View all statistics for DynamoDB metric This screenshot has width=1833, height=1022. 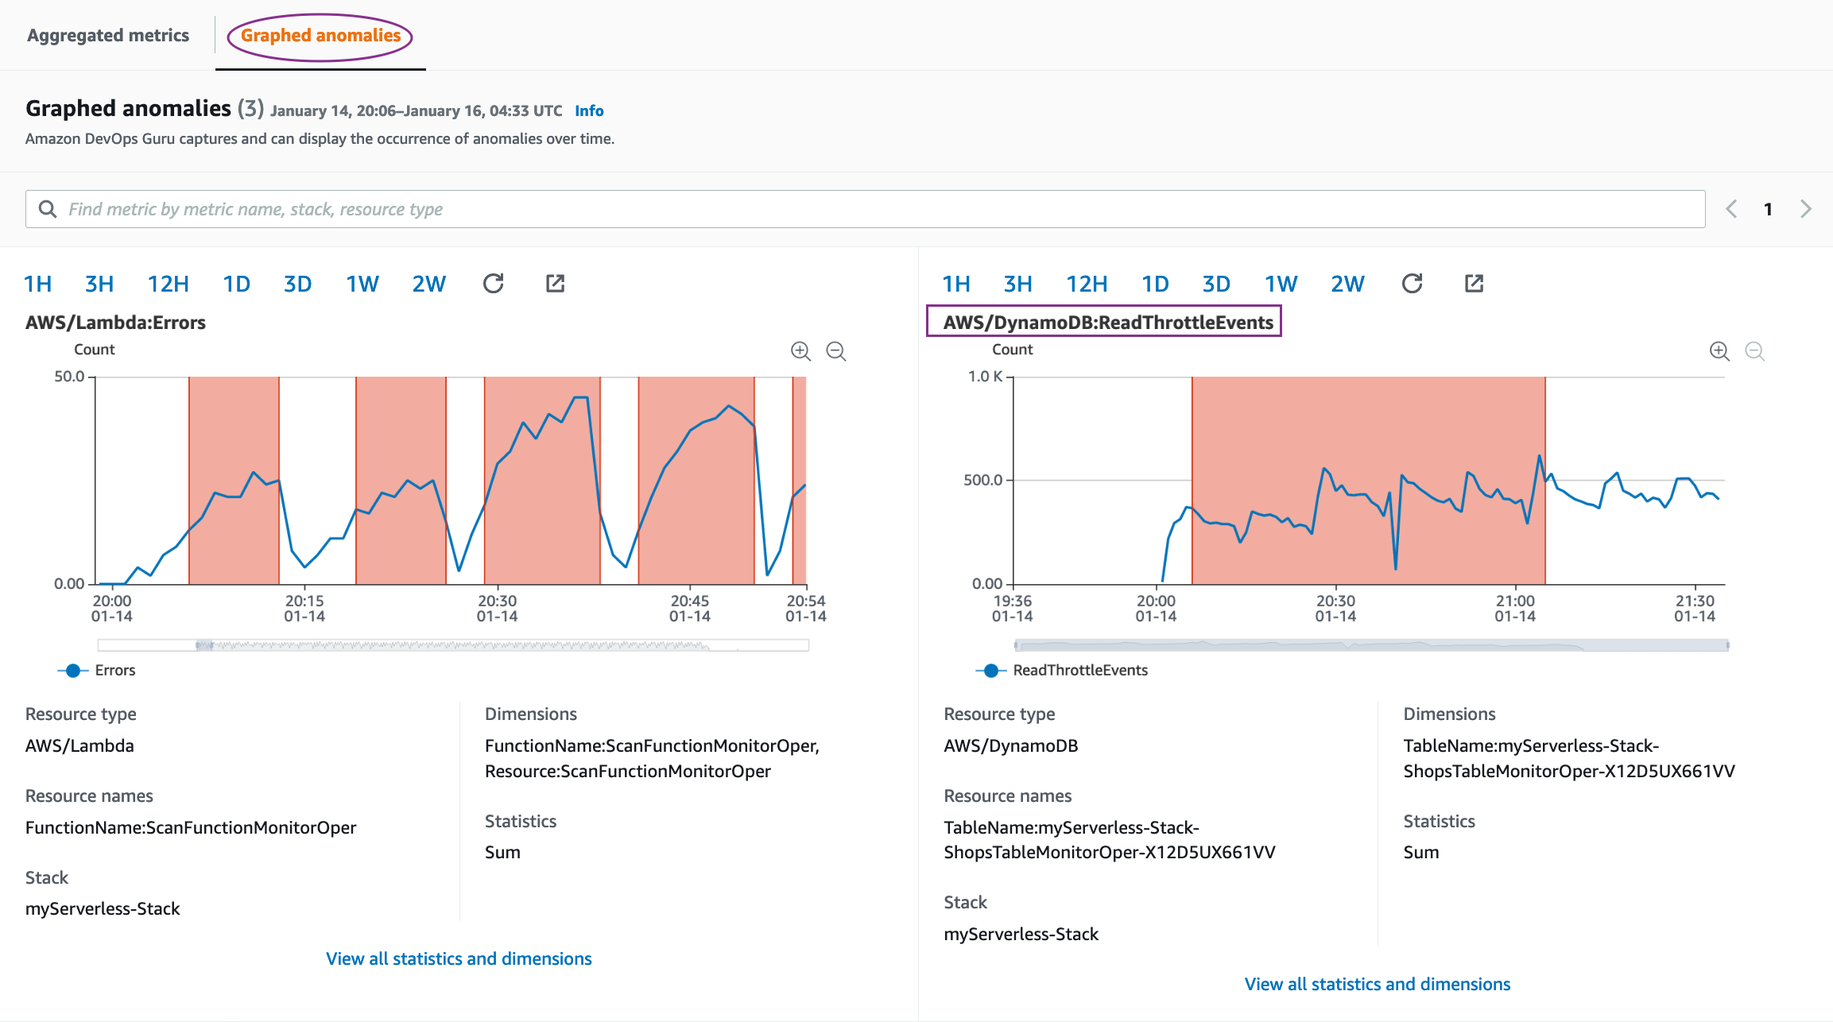tap(1377, 984)
